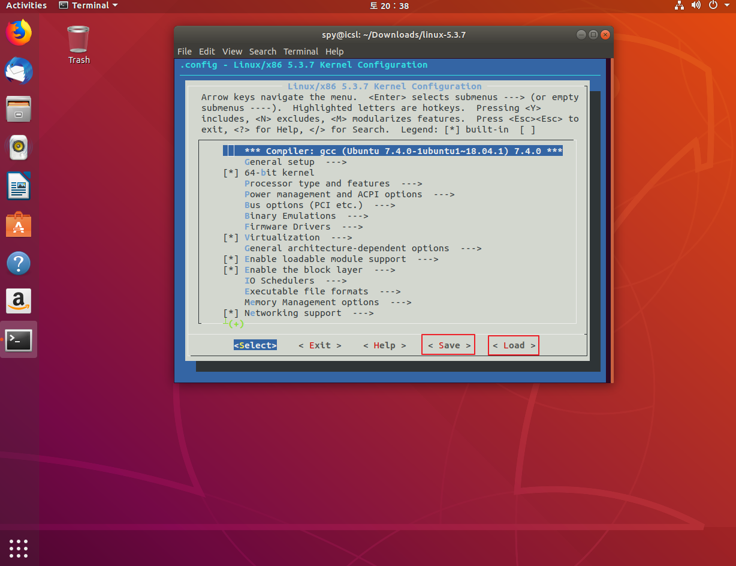Open Ubuntu Software from the dock

pyautogui.click(x=19, y=224)
